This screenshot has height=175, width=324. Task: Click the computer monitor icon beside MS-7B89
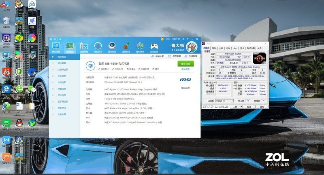[x=90, y=66]
